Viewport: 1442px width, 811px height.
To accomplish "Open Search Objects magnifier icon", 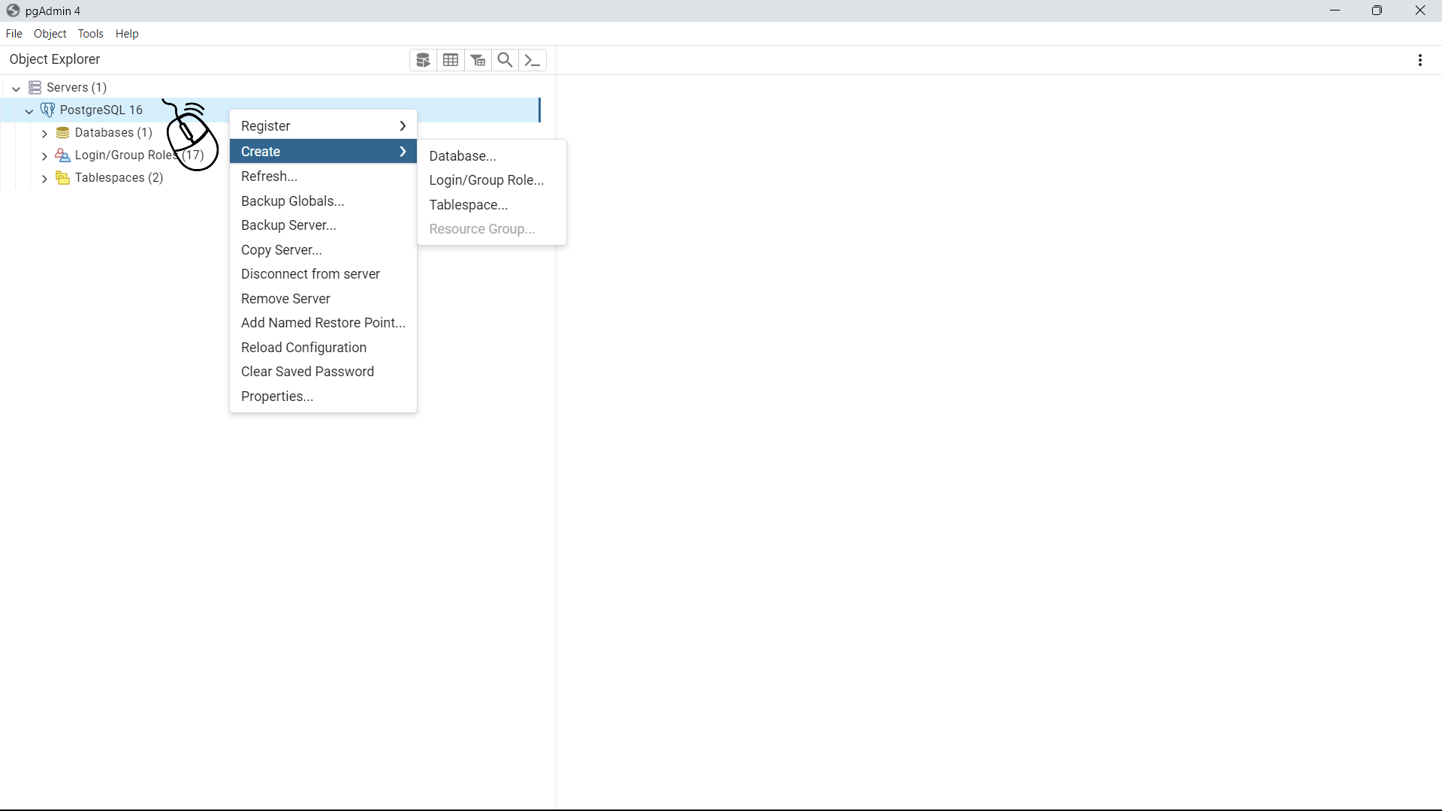I will [x=505, y=60].
